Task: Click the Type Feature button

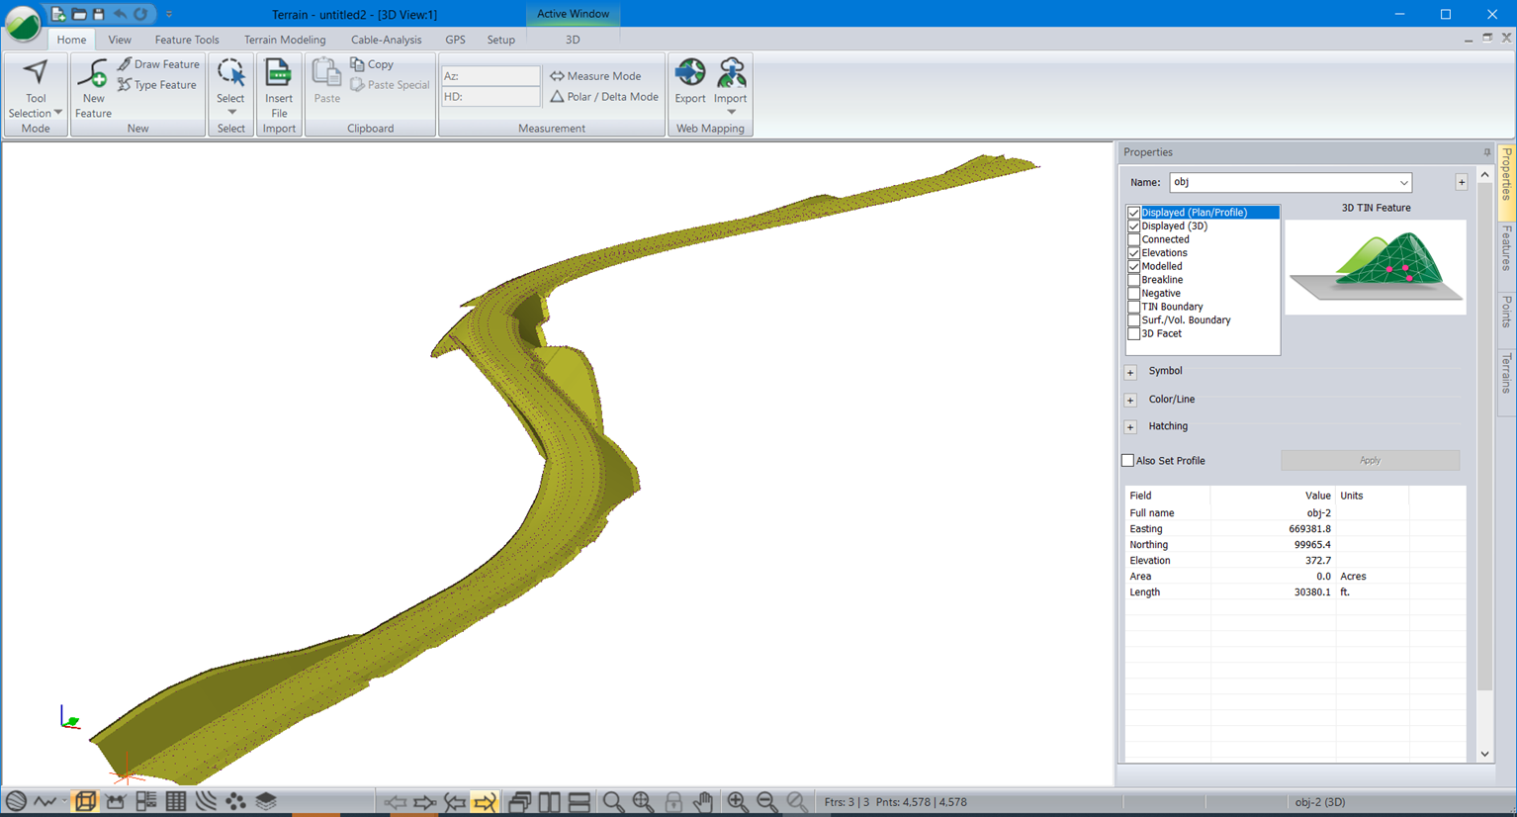Action: pyautogui.click(x=156, y=85)
